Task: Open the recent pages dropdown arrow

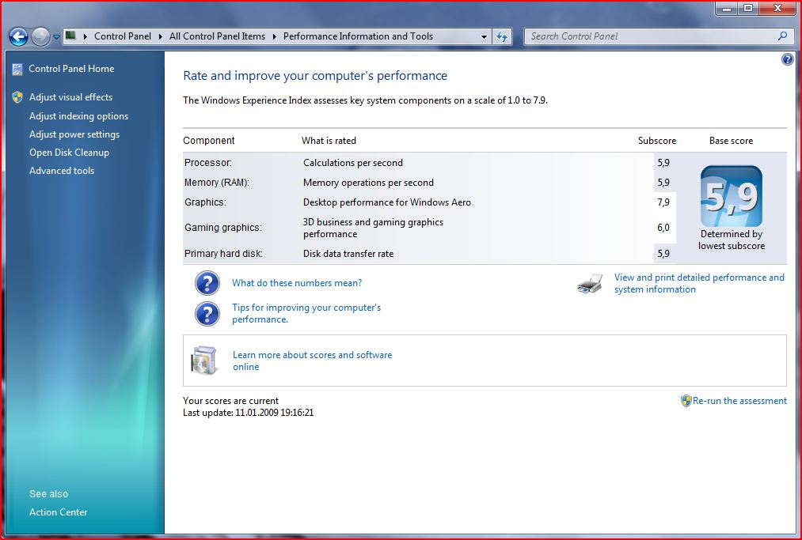Action: [56, 37]
